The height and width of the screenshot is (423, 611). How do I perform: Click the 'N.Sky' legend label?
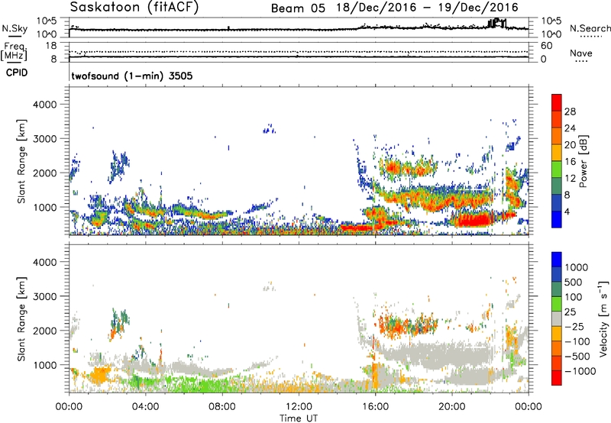click(x=15, y=28)
